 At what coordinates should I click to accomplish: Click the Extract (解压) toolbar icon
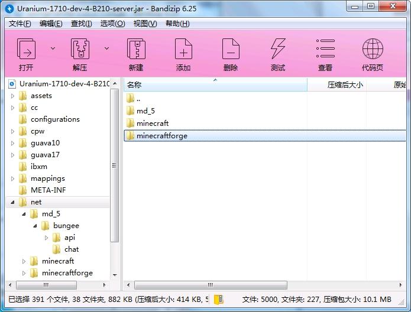click(80, 49)
